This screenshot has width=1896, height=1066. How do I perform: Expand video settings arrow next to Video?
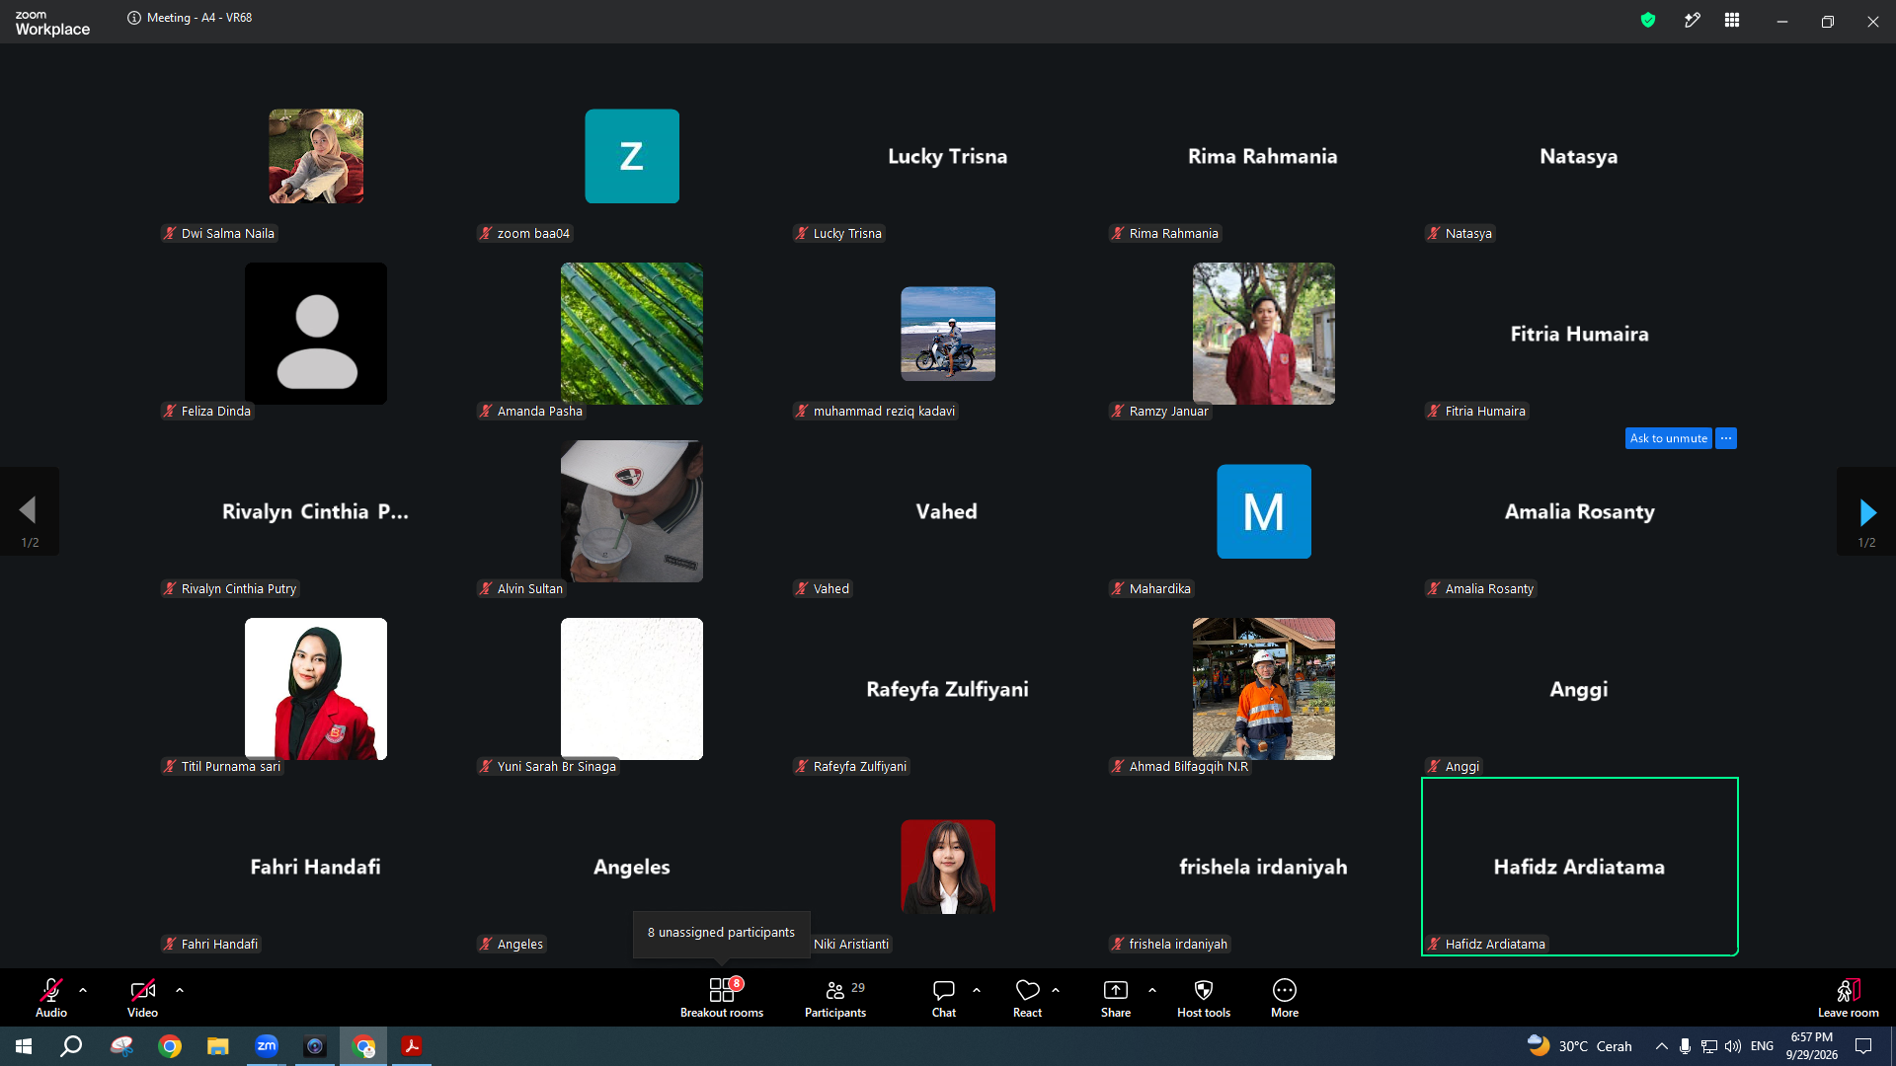pyautogui.click(x=180, y=989)
